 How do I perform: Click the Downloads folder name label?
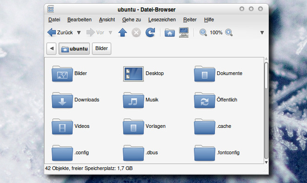pyautogui.click(x=87, y=100)
